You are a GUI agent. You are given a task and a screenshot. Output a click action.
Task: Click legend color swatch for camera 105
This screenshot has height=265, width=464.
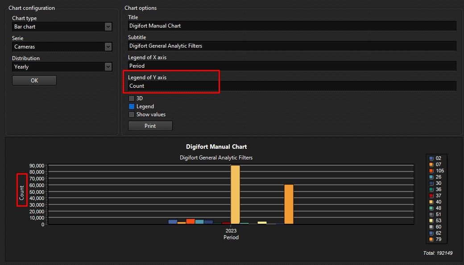point(431,171)
